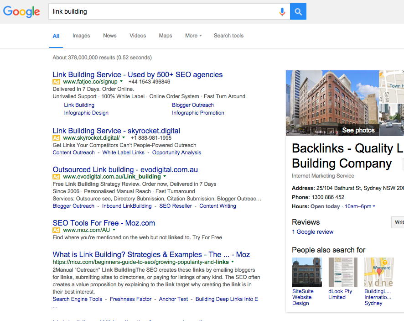The height and width of the screenshot is (321, 404).
Task: Click 'See photos' on the building image
Action: pyautogui.click(x=358, y=130)
